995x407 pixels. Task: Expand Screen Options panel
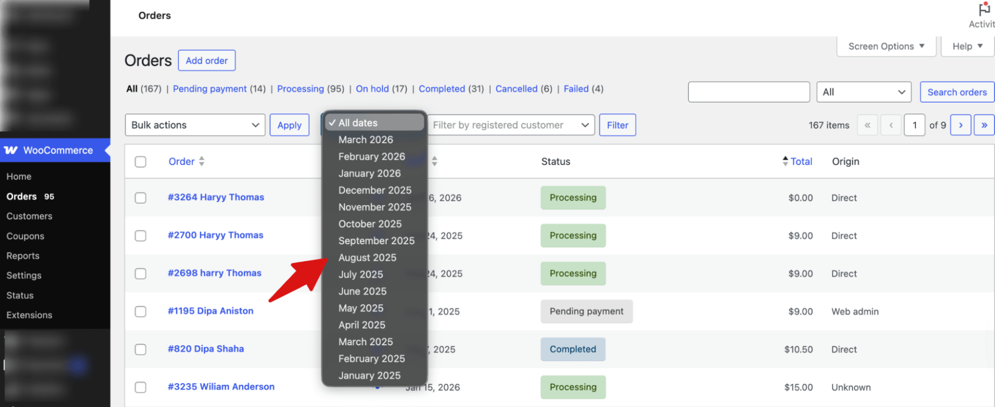click(x=886, y=46)
